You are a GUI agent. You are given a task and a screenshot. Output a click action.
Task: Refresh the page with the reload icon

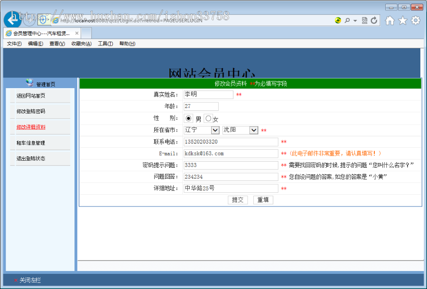[374, 20]
